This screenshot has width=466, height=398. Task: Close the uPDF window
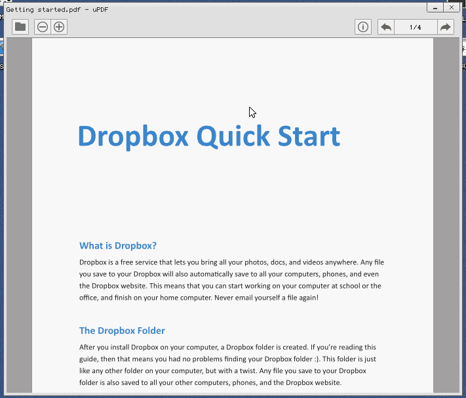point(451,7)
